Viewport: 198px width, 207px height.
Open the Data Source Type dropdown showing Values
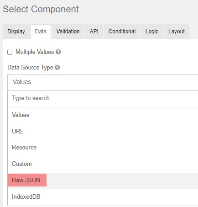103,82
